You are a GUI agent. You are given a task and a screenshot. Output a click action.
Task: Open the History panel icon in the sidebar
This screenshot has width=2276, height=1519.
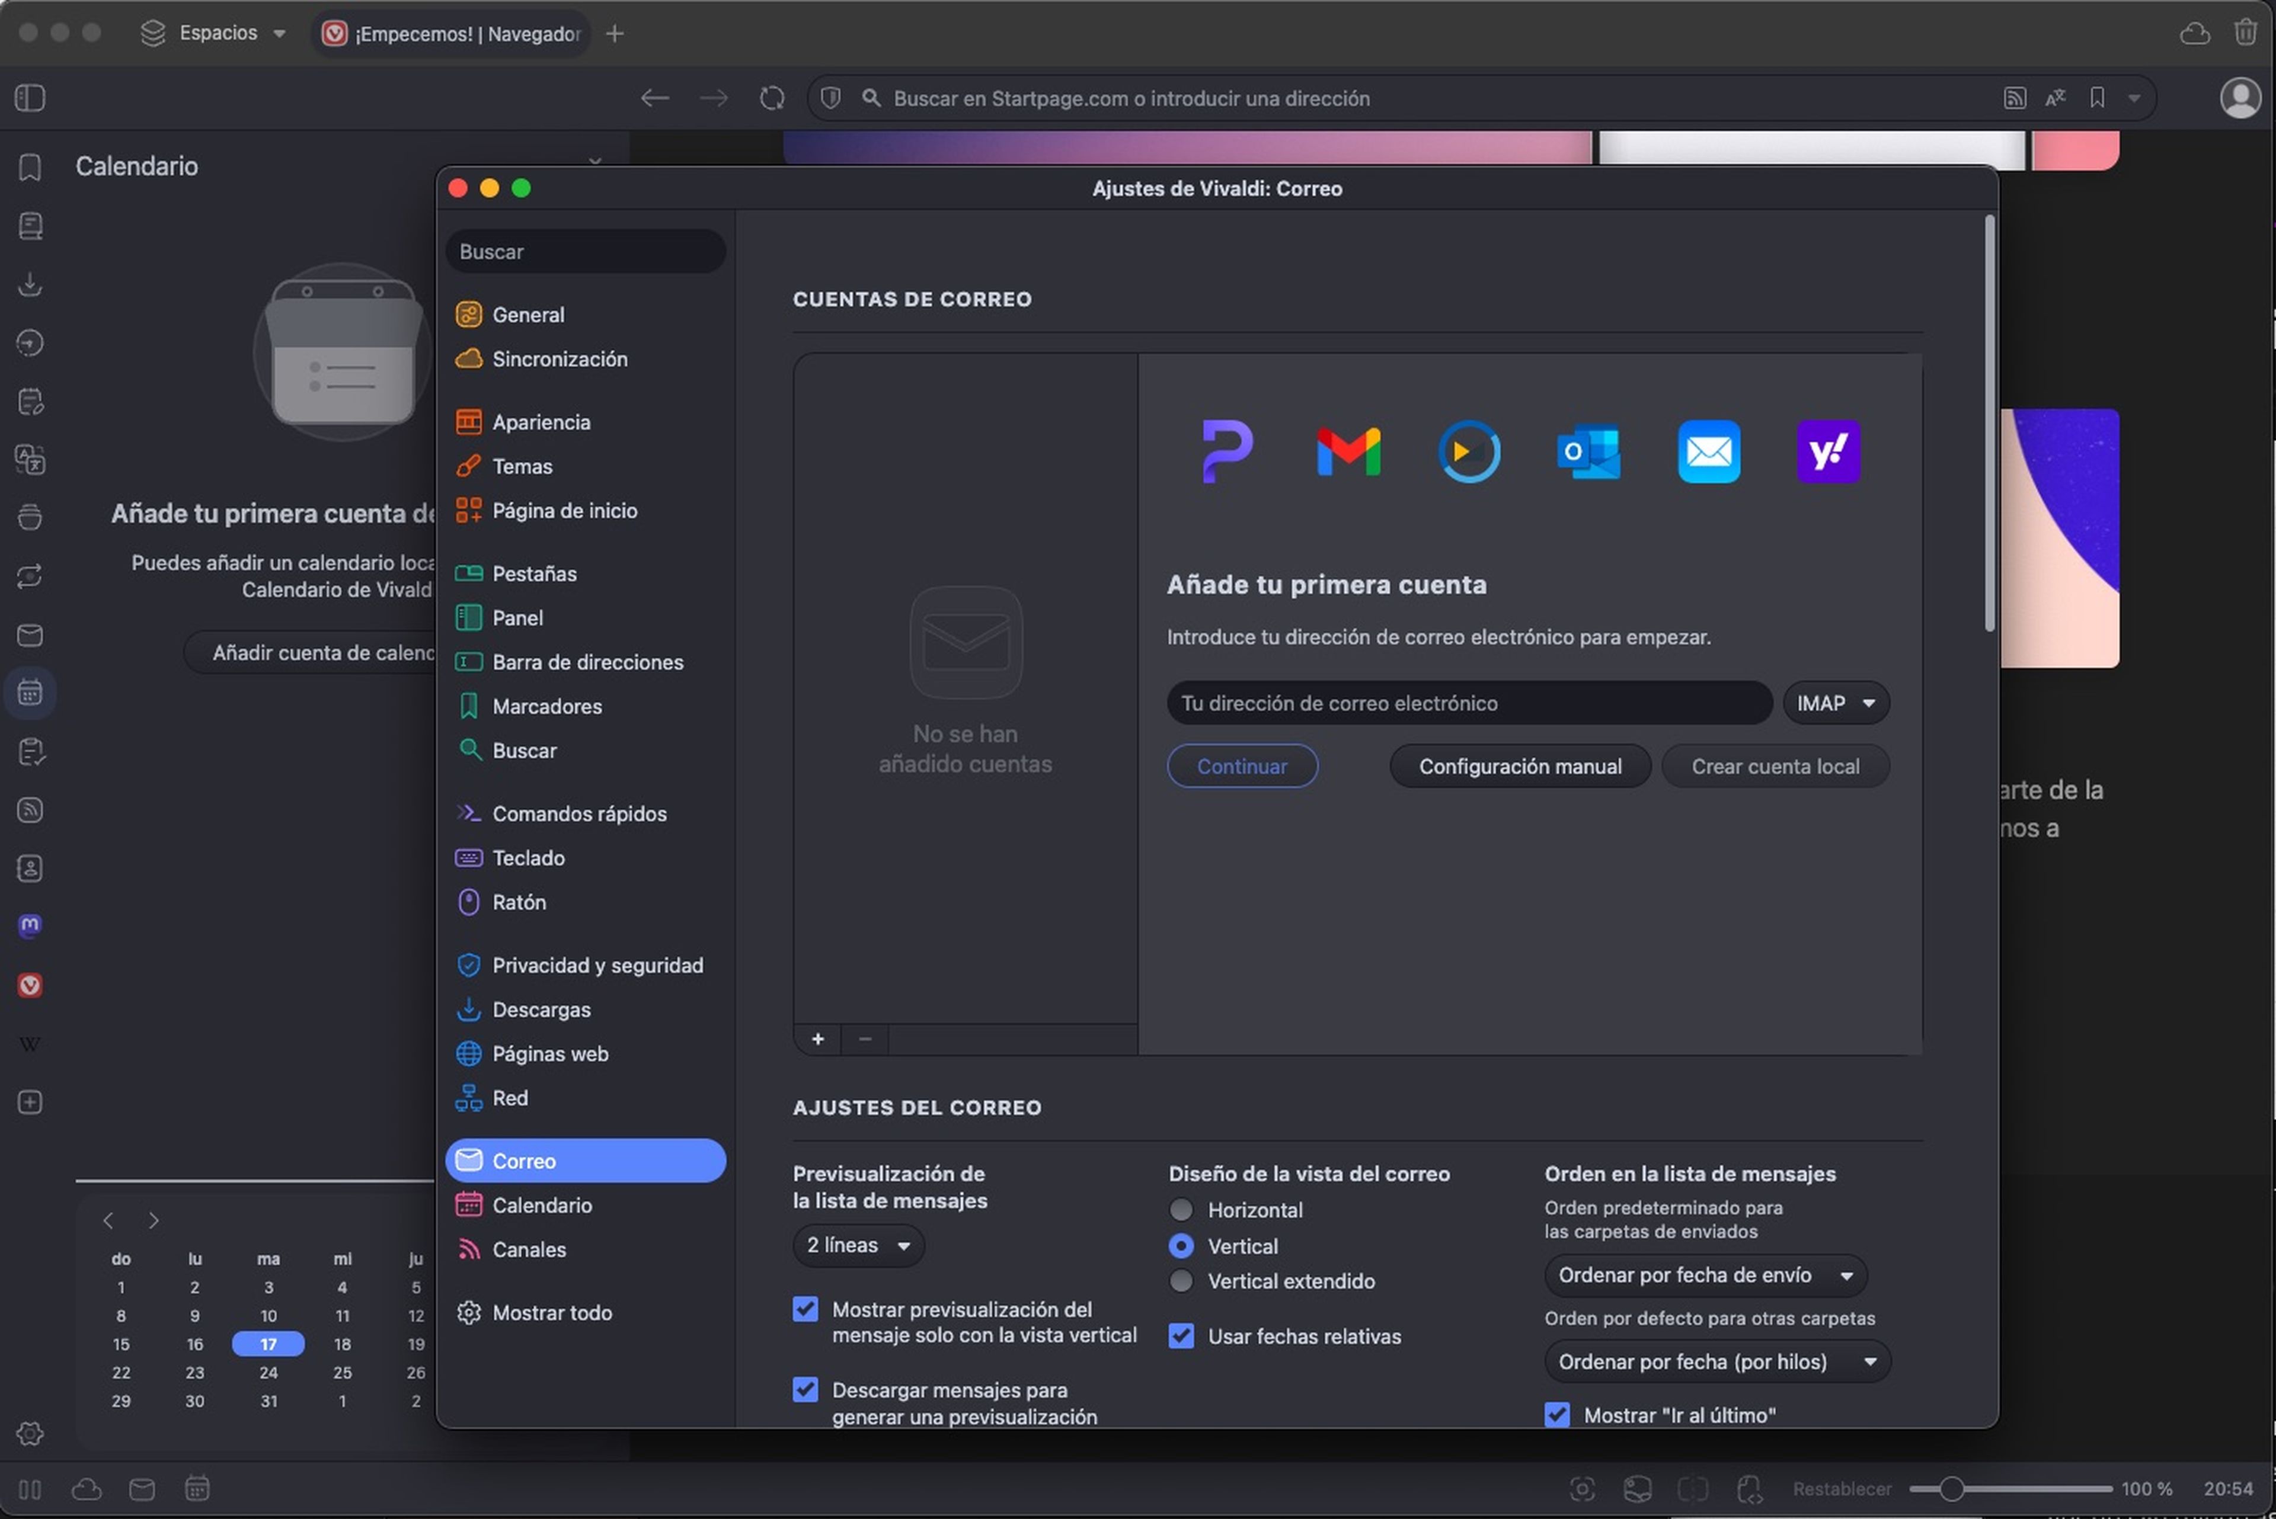[30, 343]
